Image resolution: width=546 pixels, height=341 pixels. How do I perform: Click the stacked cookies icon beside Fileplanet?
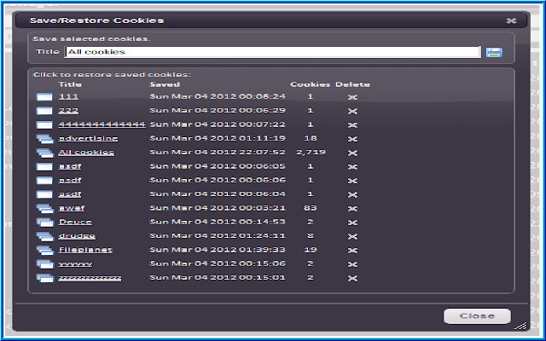pos(45,250)
